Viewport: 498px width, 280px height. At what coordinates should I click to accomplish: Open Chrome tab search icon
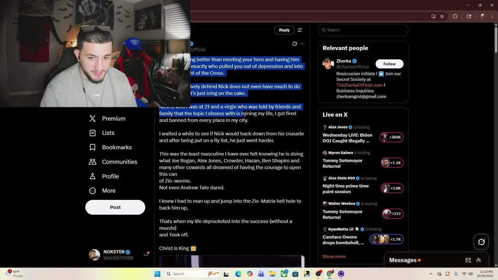pyautogui.click(x=469, y=16)
